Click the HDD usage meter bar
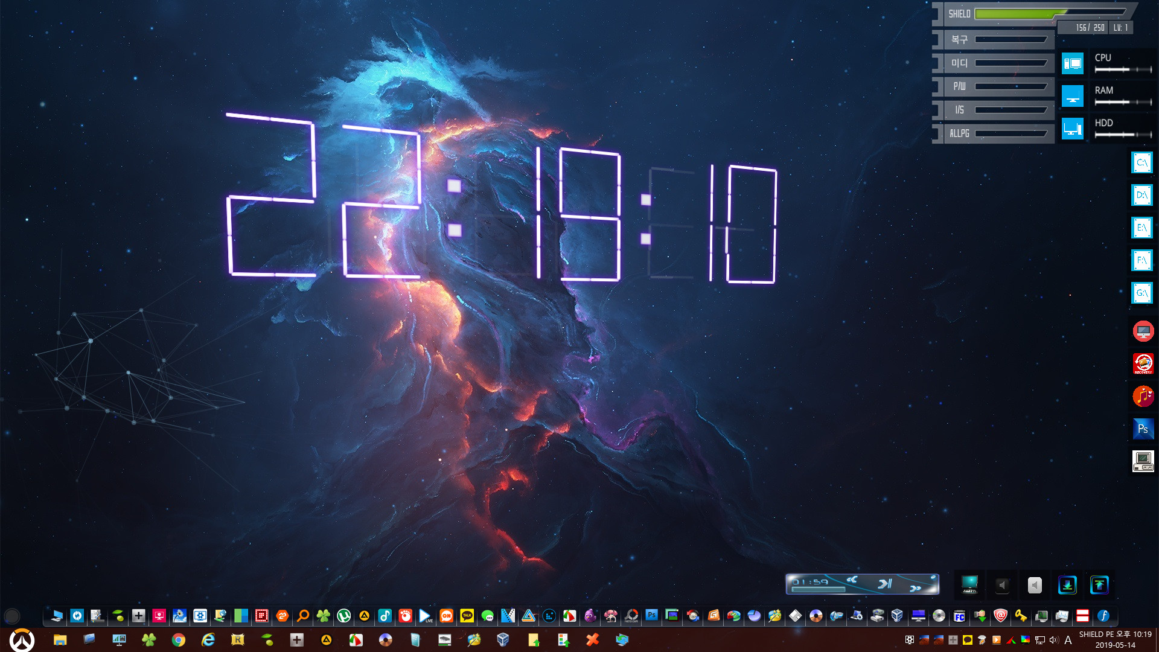This screenshot has height=652, width=1159. [1123, 135]
